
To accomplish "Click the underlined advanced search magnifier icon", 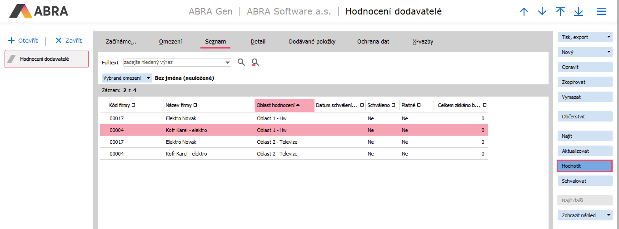I will click(x=255, y=62).
